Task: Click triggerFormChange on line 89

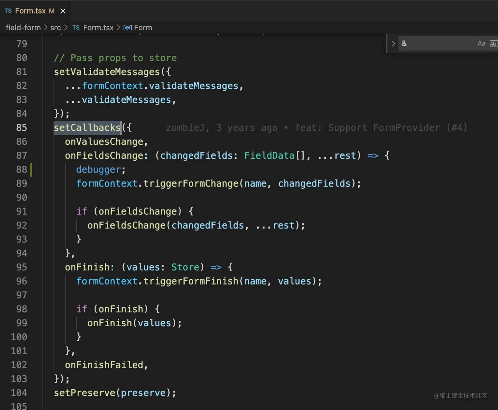Action: coord(191,183)
